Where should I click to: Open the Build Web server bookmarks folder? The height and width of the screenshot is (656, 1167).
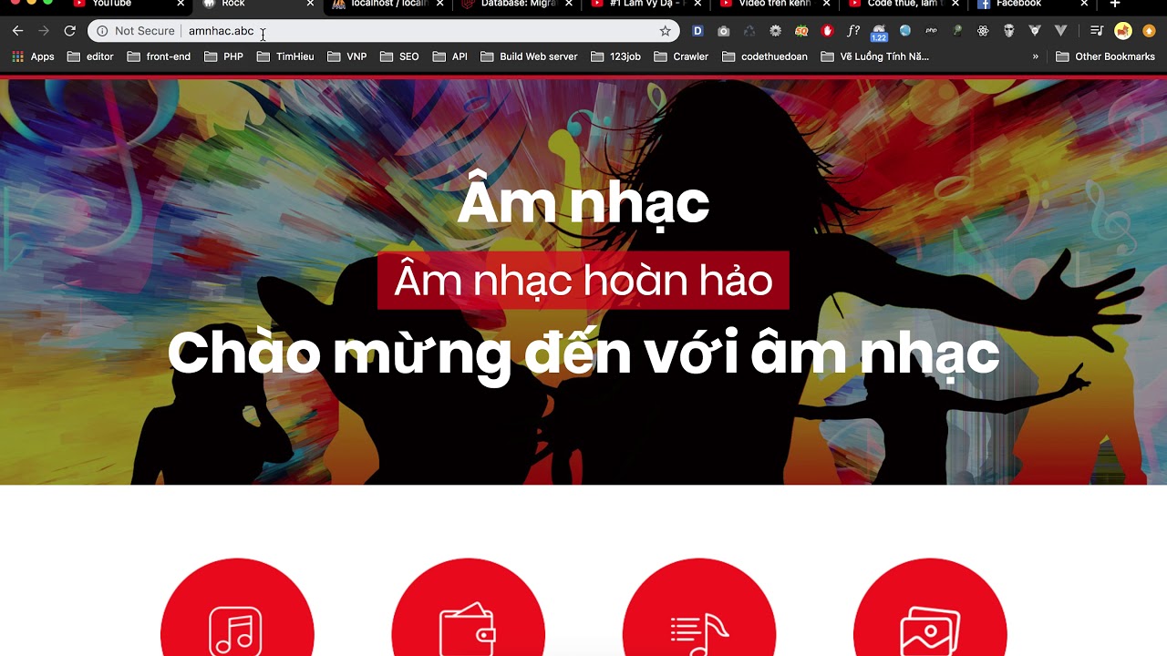click(529, 56)
